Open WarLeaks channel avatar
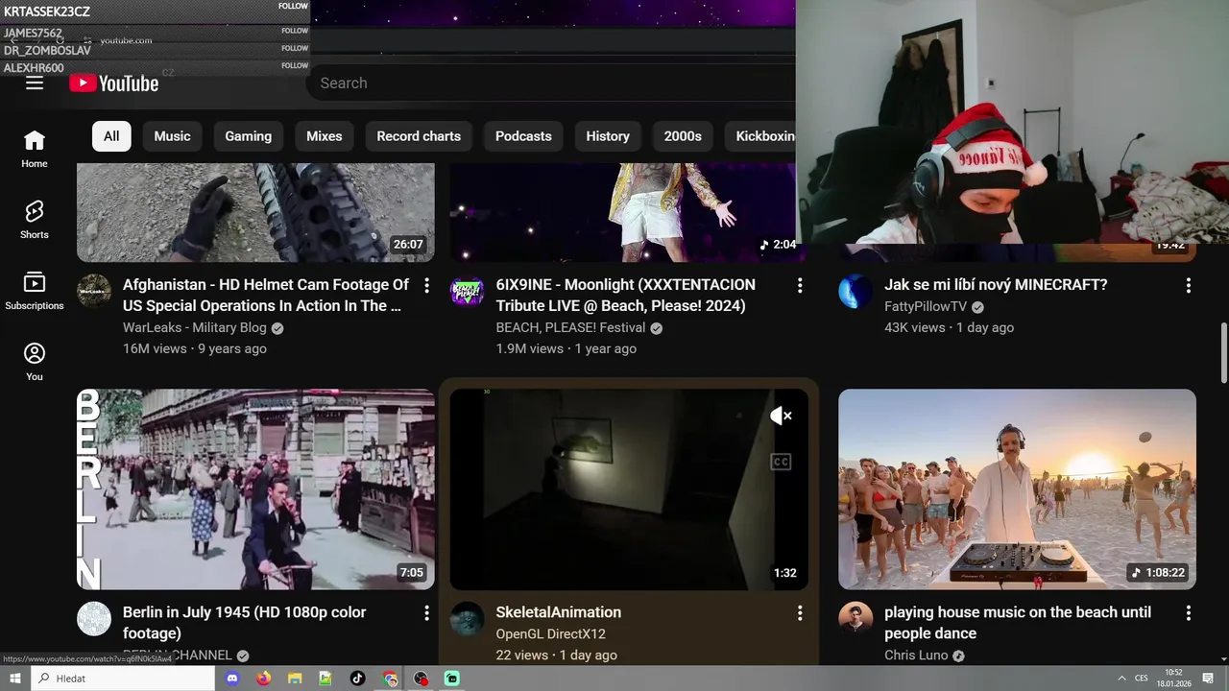 click(94, 292)
